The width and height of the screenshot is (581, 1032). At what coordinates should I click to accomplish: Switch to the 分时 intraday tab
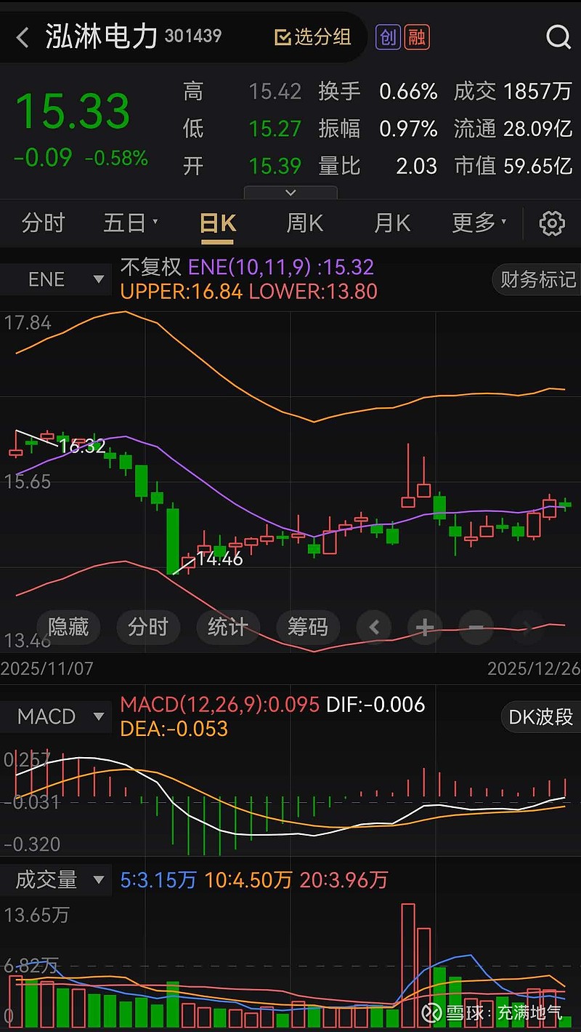click(x=42, y=223)
